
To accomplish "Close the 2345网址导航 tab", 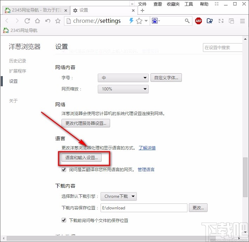I will click(x=65, y=11).
